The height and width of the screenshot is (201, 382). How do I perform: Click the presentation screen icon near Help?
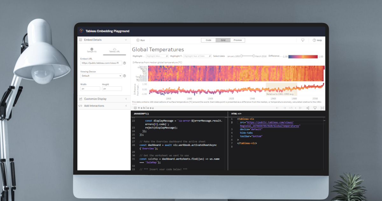click(x=303, y=40)
